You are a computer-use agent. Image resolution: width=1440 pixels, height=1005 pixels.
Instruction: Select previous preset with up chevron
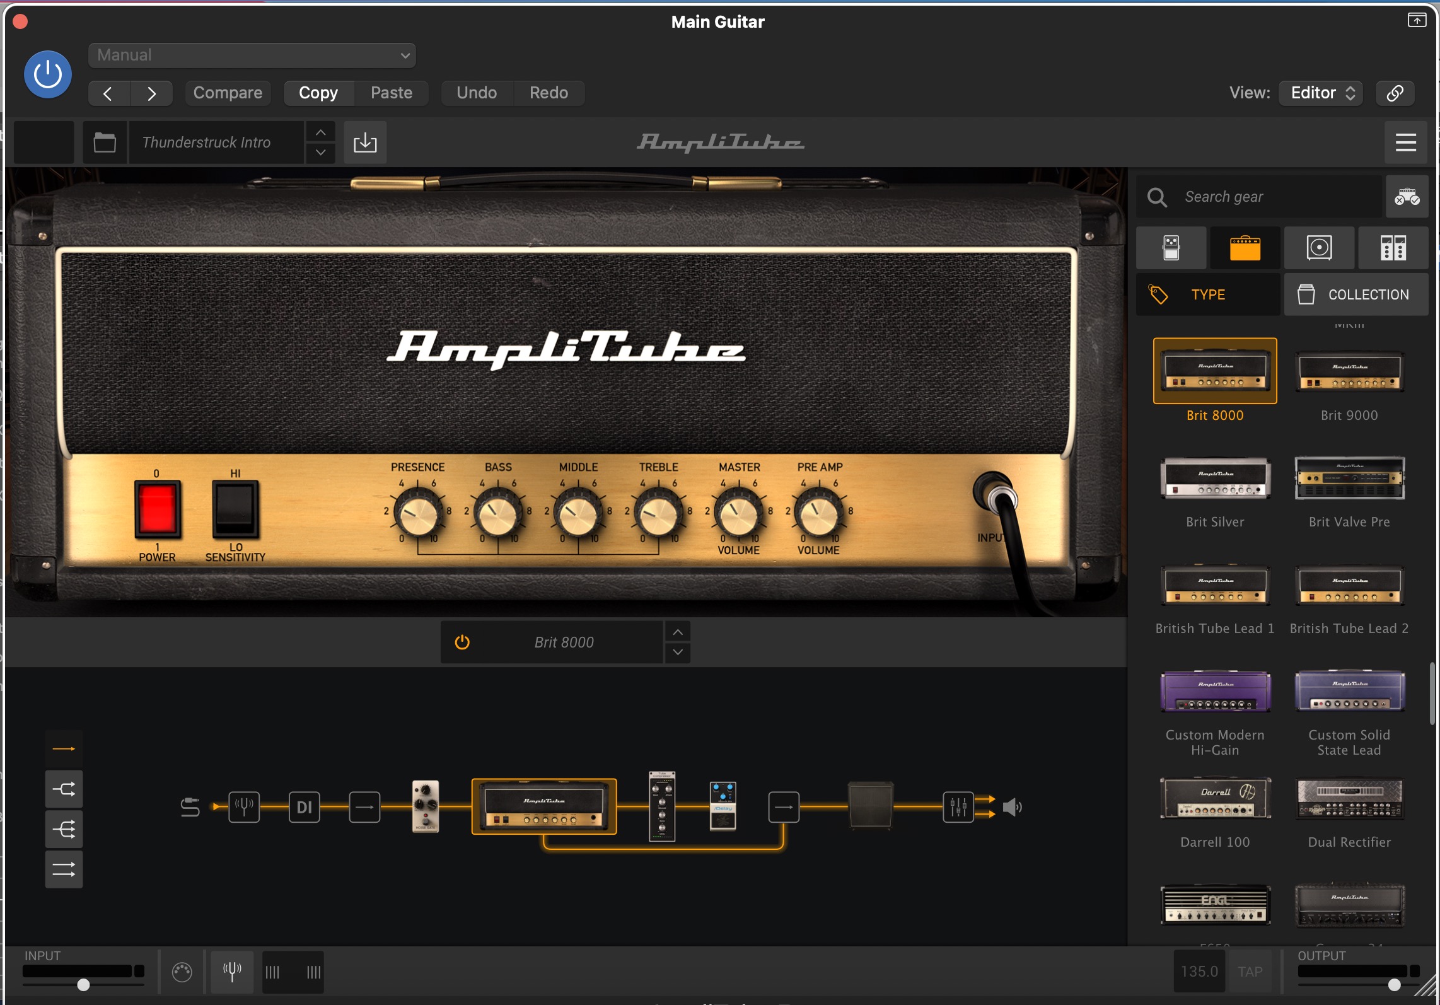(320, 132)
